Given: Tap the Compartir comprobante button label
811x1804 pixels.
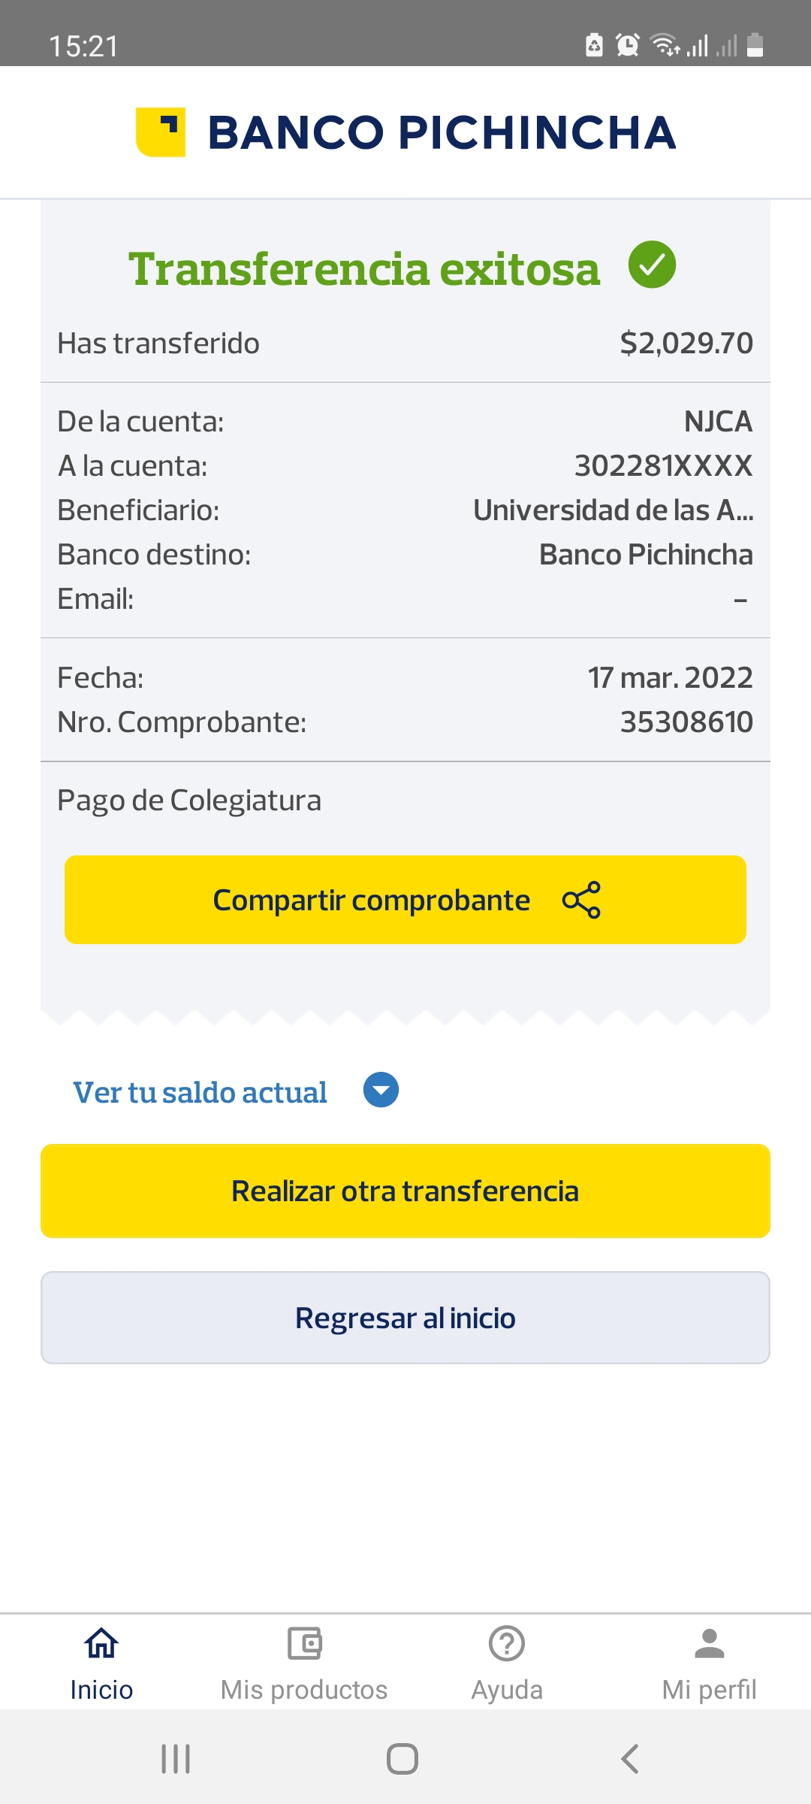Looking at the screenshot, I should pos(372,900).
